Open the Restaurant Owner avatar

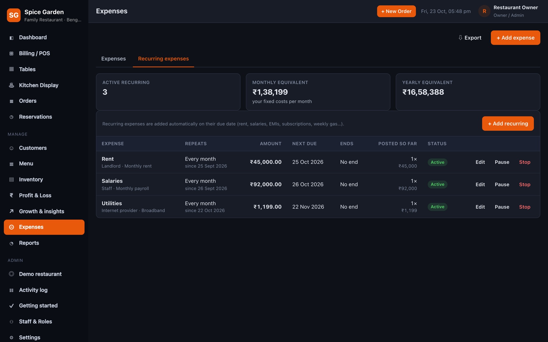(484, 11)
